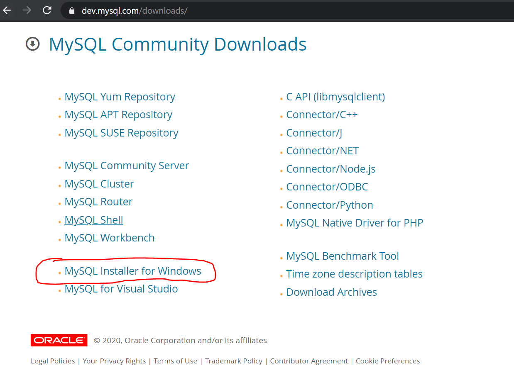514x385 pixels.
Task: Open the MySQL Shell link
Action: (94, 220)
